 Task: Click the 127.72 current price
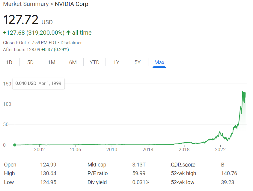21,20
